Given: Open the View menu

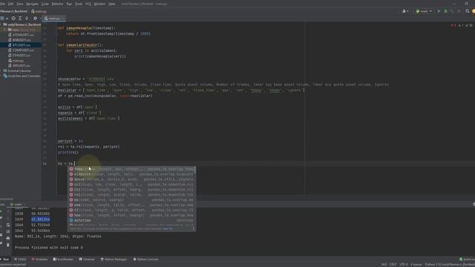Looking at the screenshot, I should coord(20,4).
